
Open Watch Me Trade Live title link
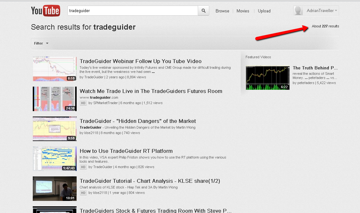151,91
